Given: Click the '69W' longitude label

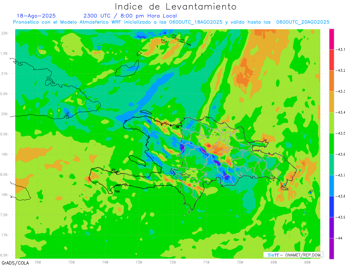Looking at the screenshot, I should [274, 262].
